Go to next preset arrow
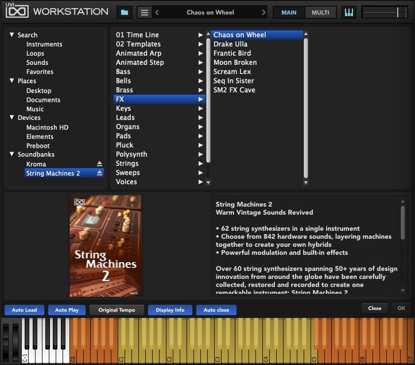The image size is (415, 365). [263, 13]
